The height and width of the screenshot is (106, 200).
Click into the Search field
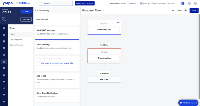pos(56,3)
